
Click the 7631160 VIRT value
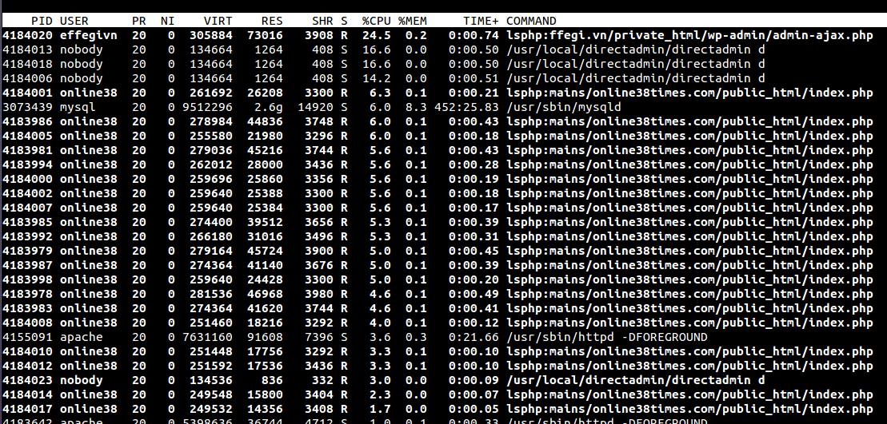[x=207, y=337]
